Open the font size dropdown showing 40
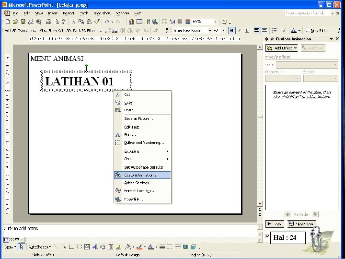 [x=223, y=30]
